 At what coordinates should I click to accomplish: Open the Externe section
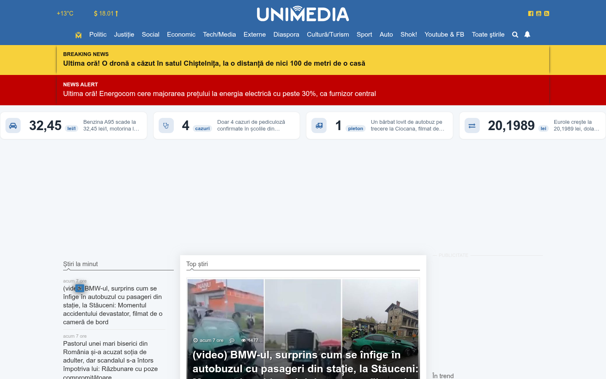[x=255, y=35]
